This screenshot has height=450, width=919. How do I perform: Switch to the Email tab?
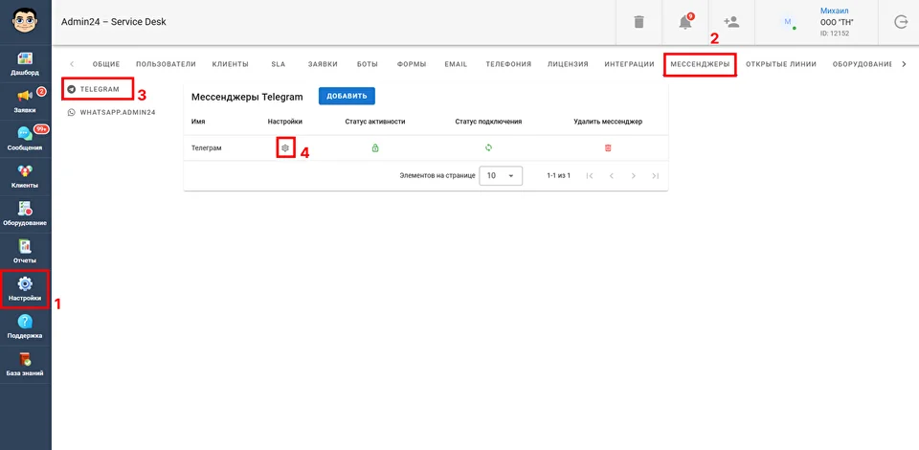(456, 64)
